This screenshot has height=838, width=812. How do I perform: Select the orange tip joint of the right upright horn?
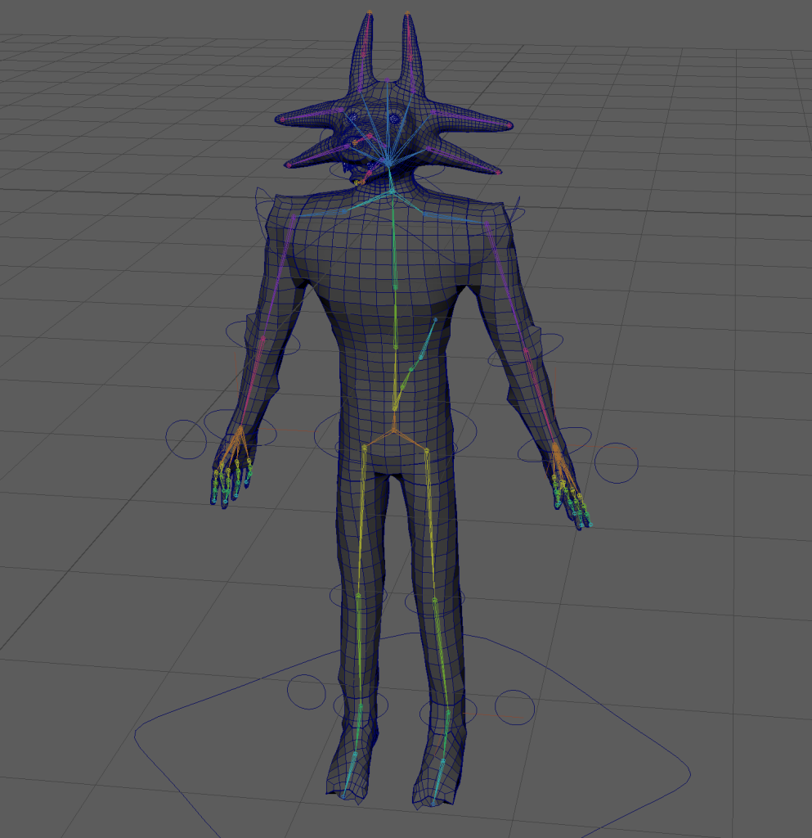(x=407, y=13)
